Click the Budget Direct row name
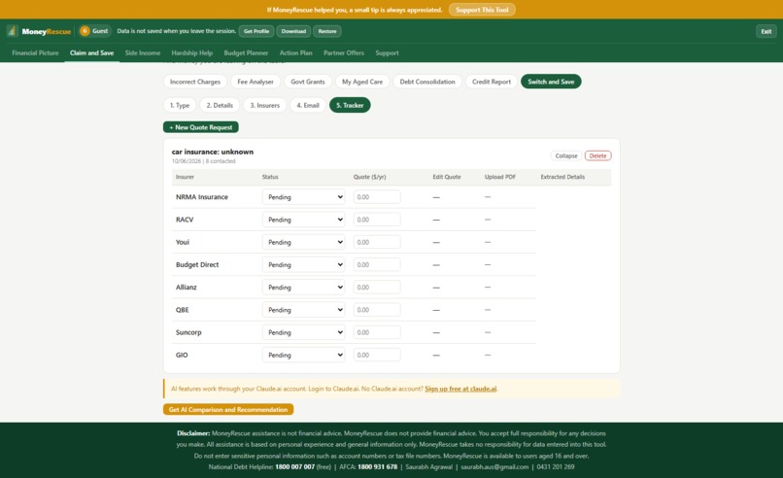Viewport: 783px width, 478px height. tap(197, 264)
